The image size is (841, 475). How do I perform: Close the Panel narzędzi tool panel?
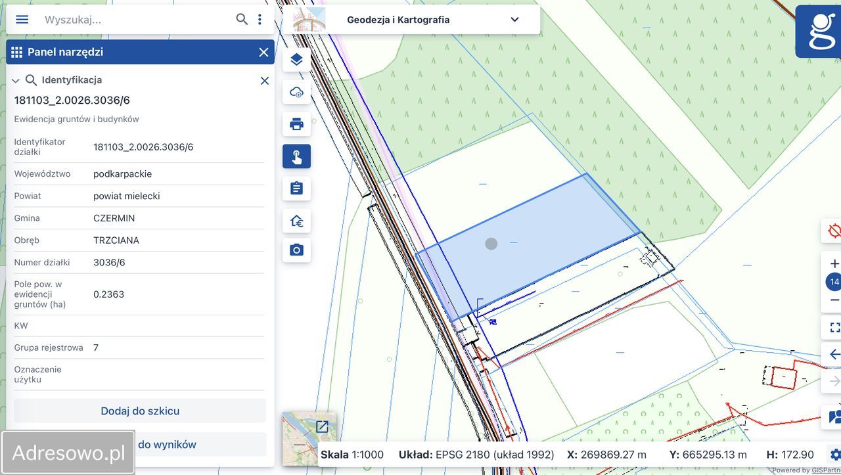pyautogui.click(x=263, y=52)
